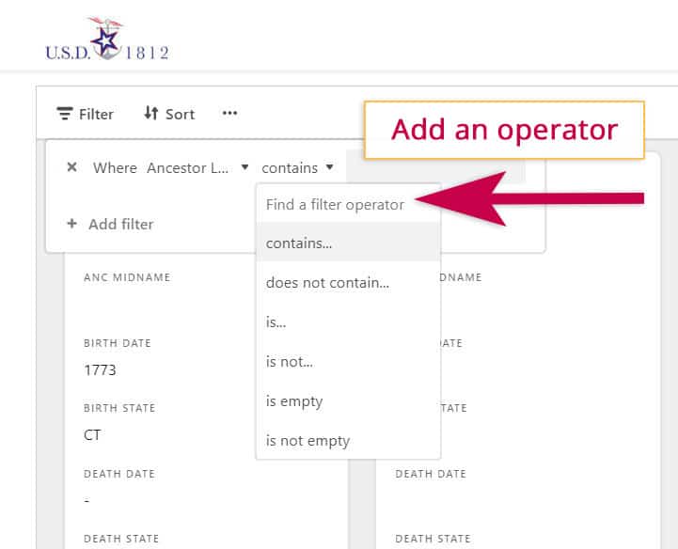This screenshot has width=678, height=549.
Task: Click the DEATH DATE label in left card
Action: (x=119, y=474)
